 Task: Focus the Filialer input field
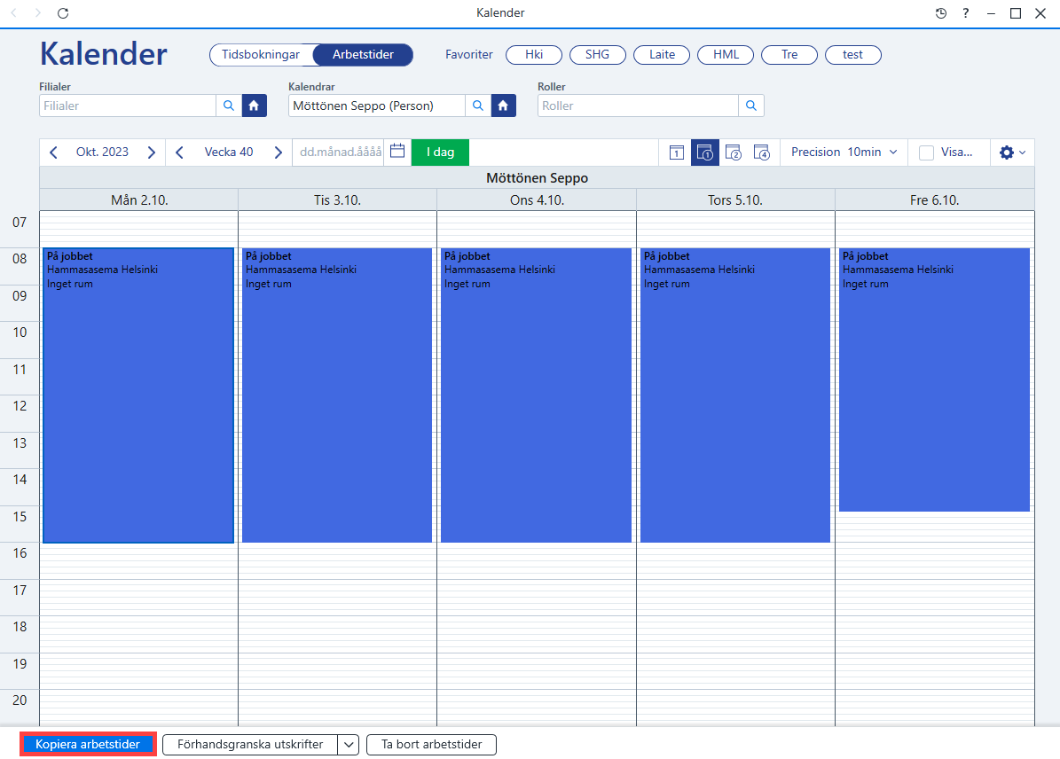(128, 106)
